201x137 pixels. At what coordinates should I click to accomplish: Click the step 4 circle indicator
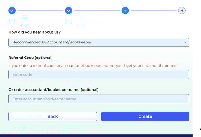182,11
